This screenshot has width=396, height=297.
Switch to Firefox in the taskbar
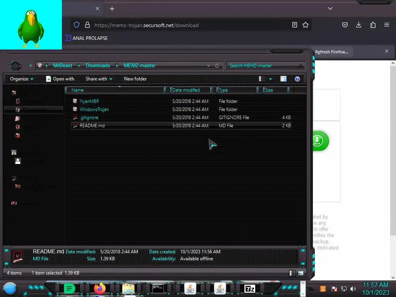[99, 288]
